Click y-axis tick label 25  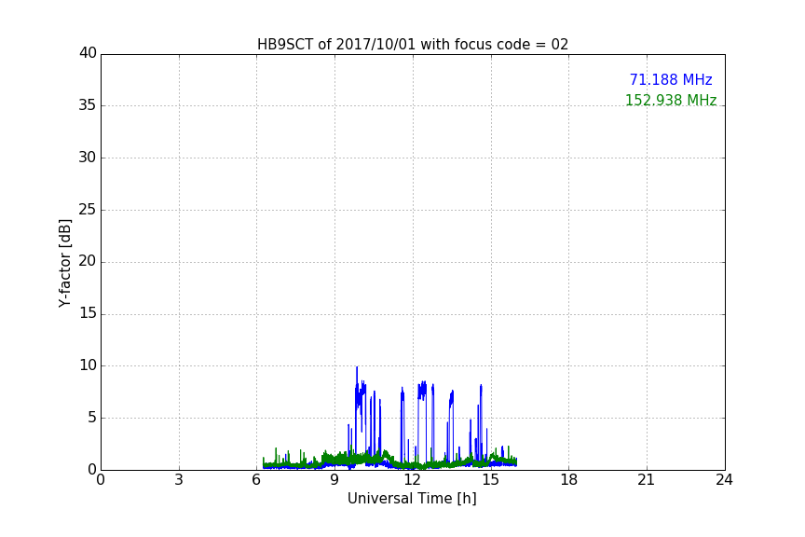(88, 209)
